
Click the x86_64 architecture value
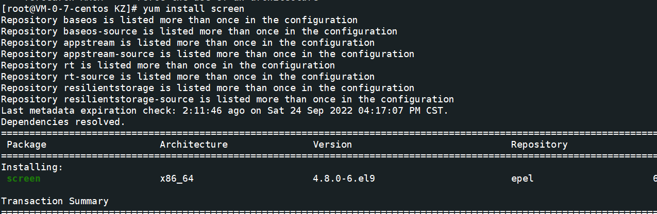click(x=176, y=179)
